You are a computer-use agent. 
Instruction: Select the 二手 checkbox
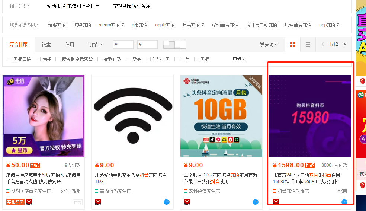point(177,59)
